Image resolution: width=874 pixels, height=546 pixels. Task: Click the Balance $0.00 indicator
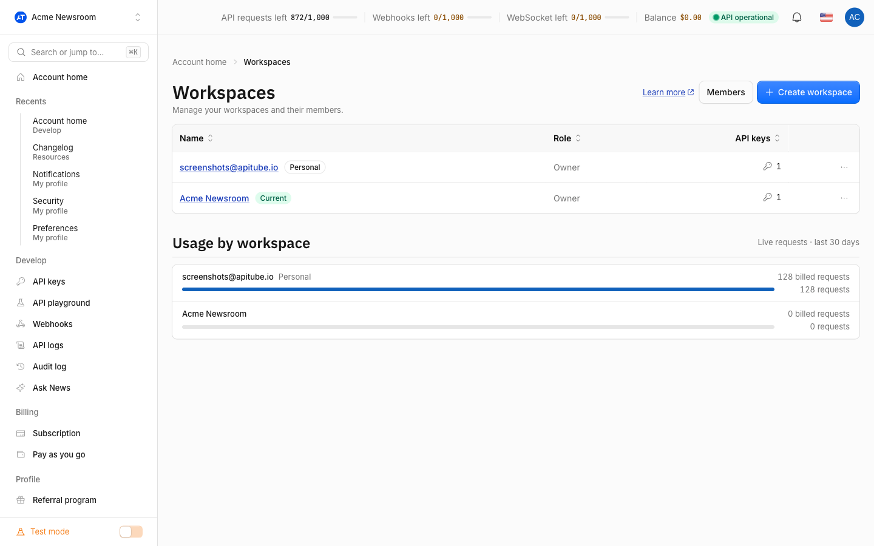point(672,18)
